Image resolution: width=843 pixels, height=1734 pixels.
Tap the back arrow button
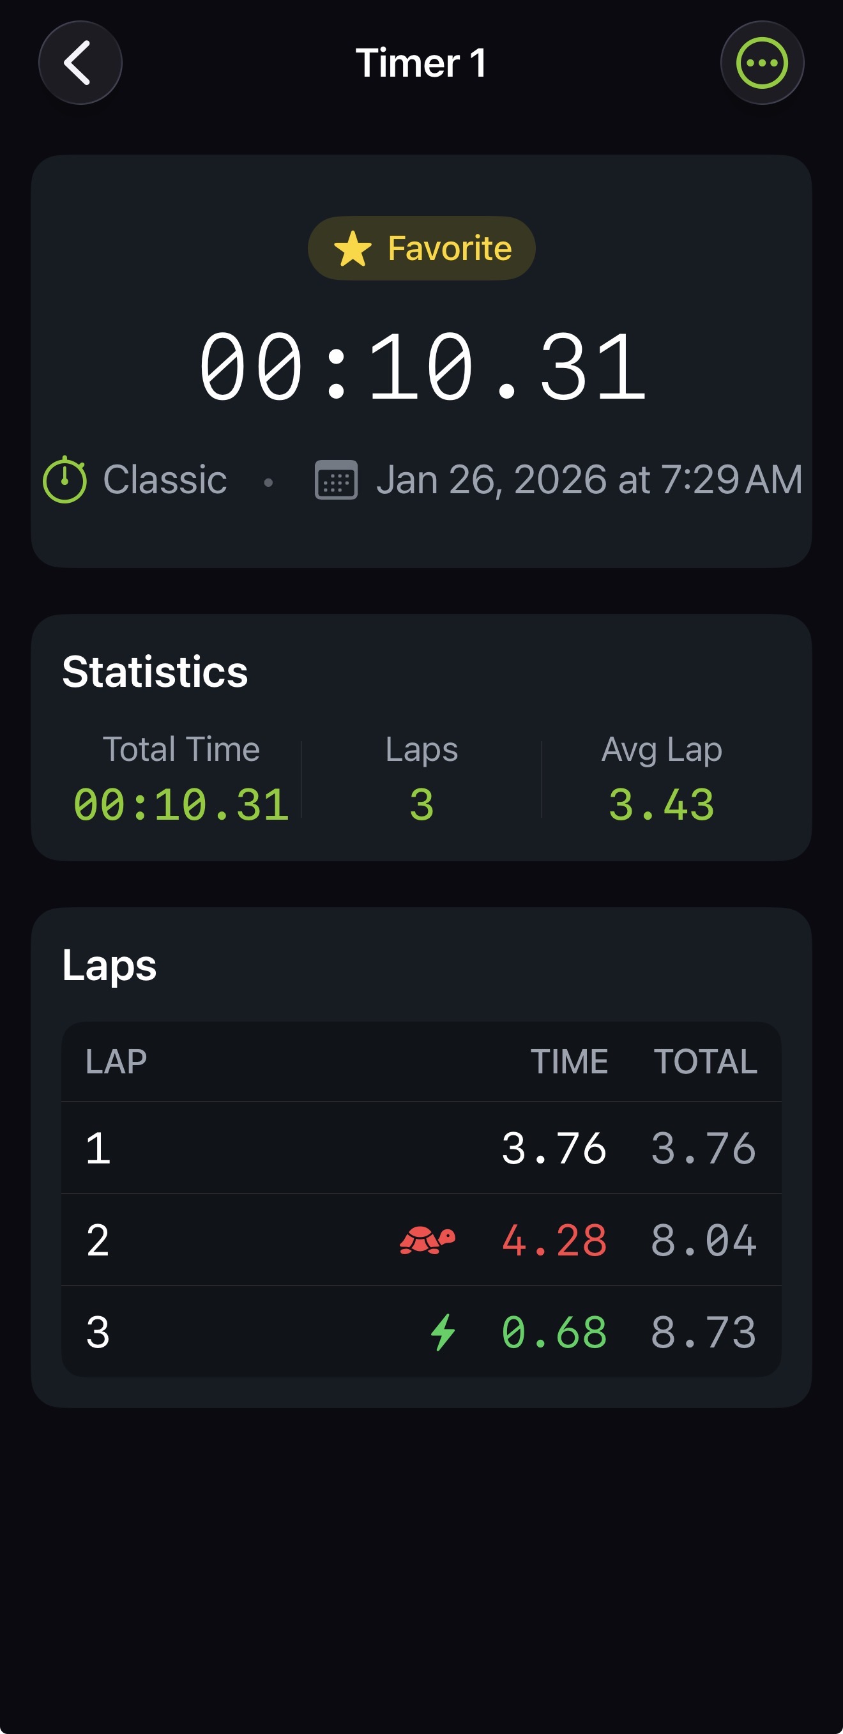pyautogui.click(x=80, y=63)
